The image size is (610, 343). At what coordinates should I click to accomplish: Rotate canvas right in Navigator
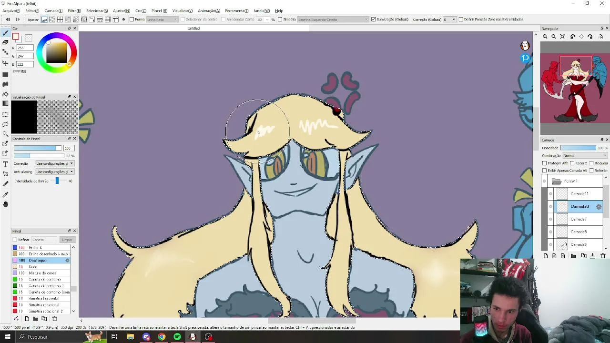click(x=590, y=37)
